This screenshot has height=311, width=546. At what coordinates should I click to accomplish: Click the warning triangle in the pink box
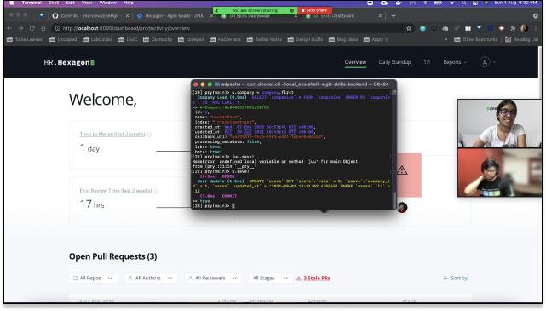point(402,170)
